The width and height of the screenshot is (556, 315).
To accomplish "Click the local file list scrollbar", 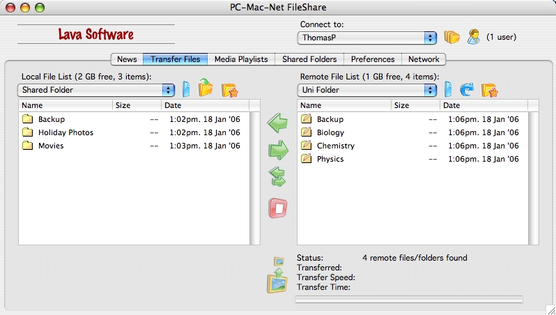I will (x=255, y=178).
